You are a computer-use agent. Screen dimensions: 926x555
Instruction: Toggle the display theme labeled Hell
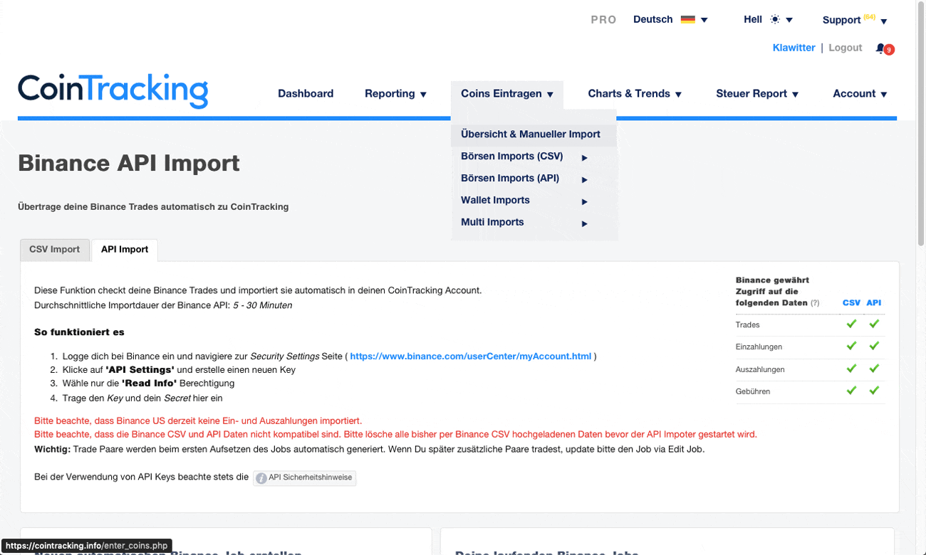(753, 19)
